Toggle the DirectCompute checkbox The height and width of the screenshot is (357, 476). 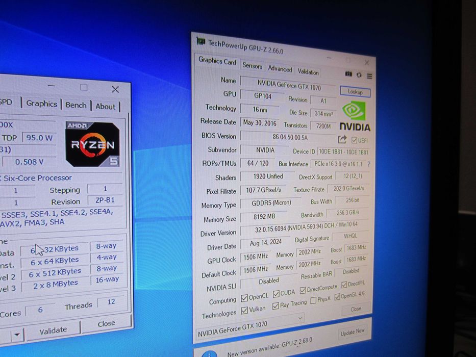click(x=303, y=290)
